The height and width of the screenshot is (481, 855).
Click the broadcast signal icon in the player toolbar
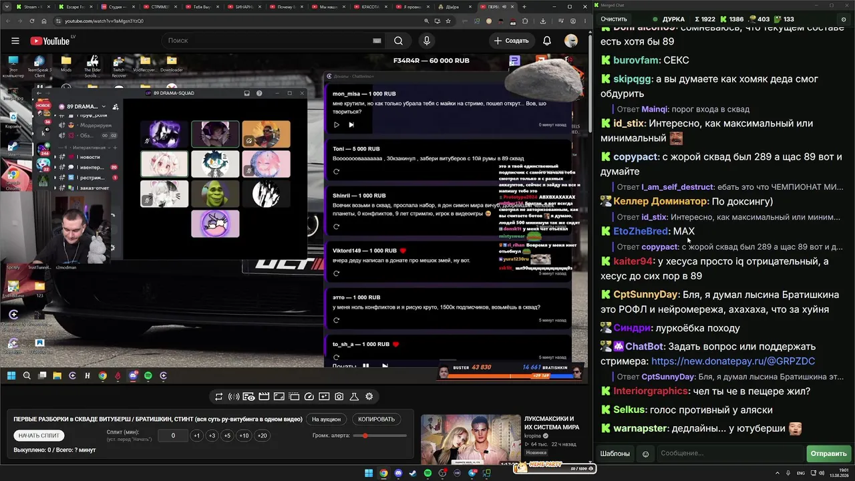tap(234, 397)
